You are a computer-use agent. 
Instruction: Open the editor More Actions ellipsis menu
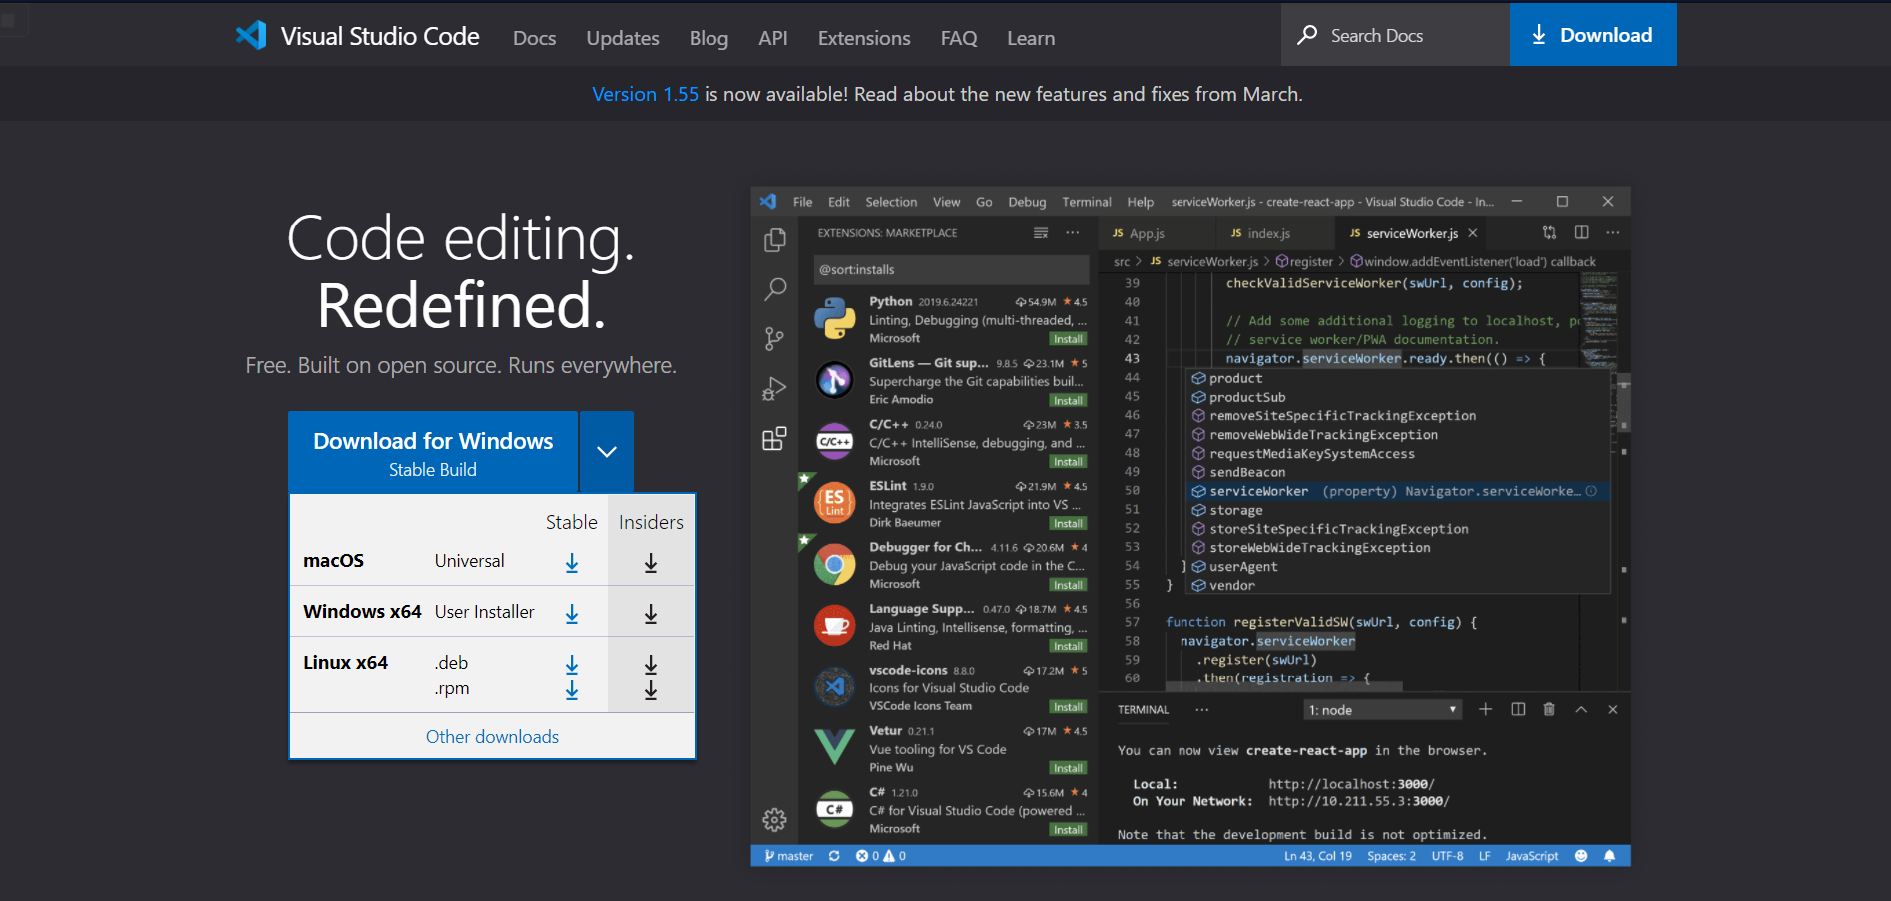click(1613, 232)
